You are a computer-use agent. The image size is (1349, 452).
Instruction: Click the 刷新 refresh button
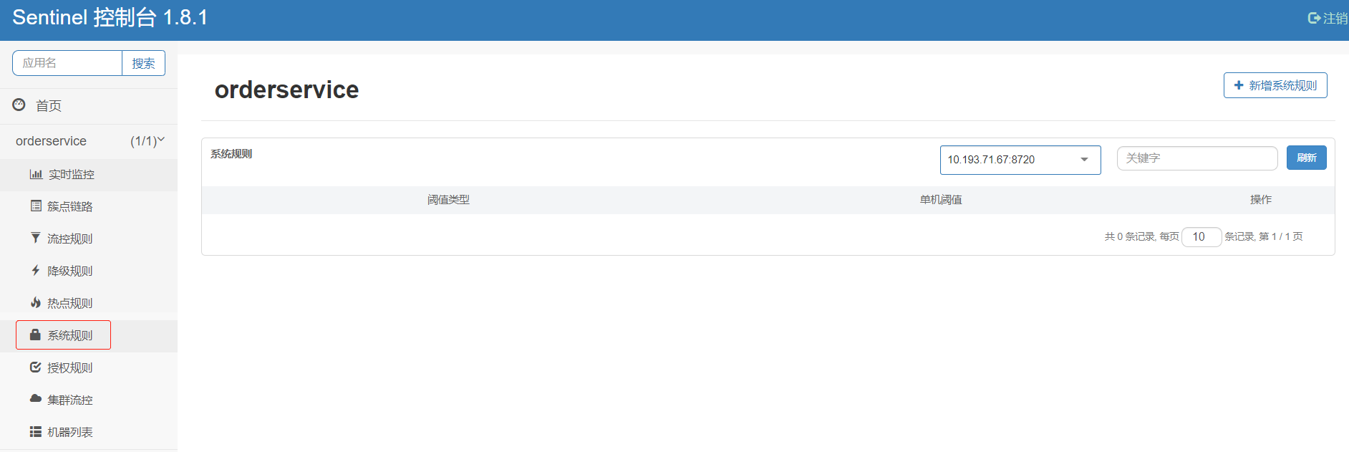pyautogui.click(x=1306, y=158)
